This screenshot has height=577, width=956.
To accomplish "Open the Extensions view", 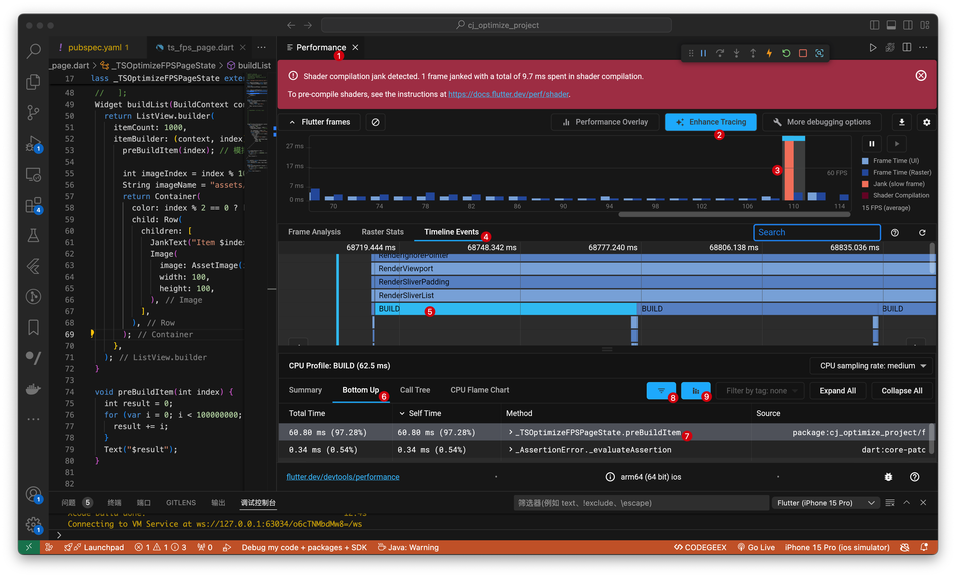I will coord(34,205).
